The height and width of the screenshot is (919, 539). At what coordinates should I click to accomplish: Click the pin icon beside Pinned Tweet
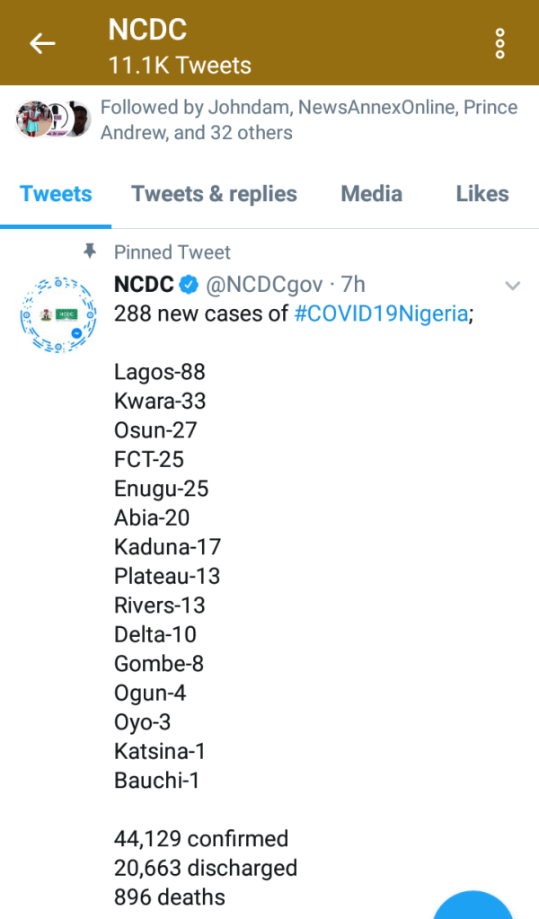pos(90,252)
